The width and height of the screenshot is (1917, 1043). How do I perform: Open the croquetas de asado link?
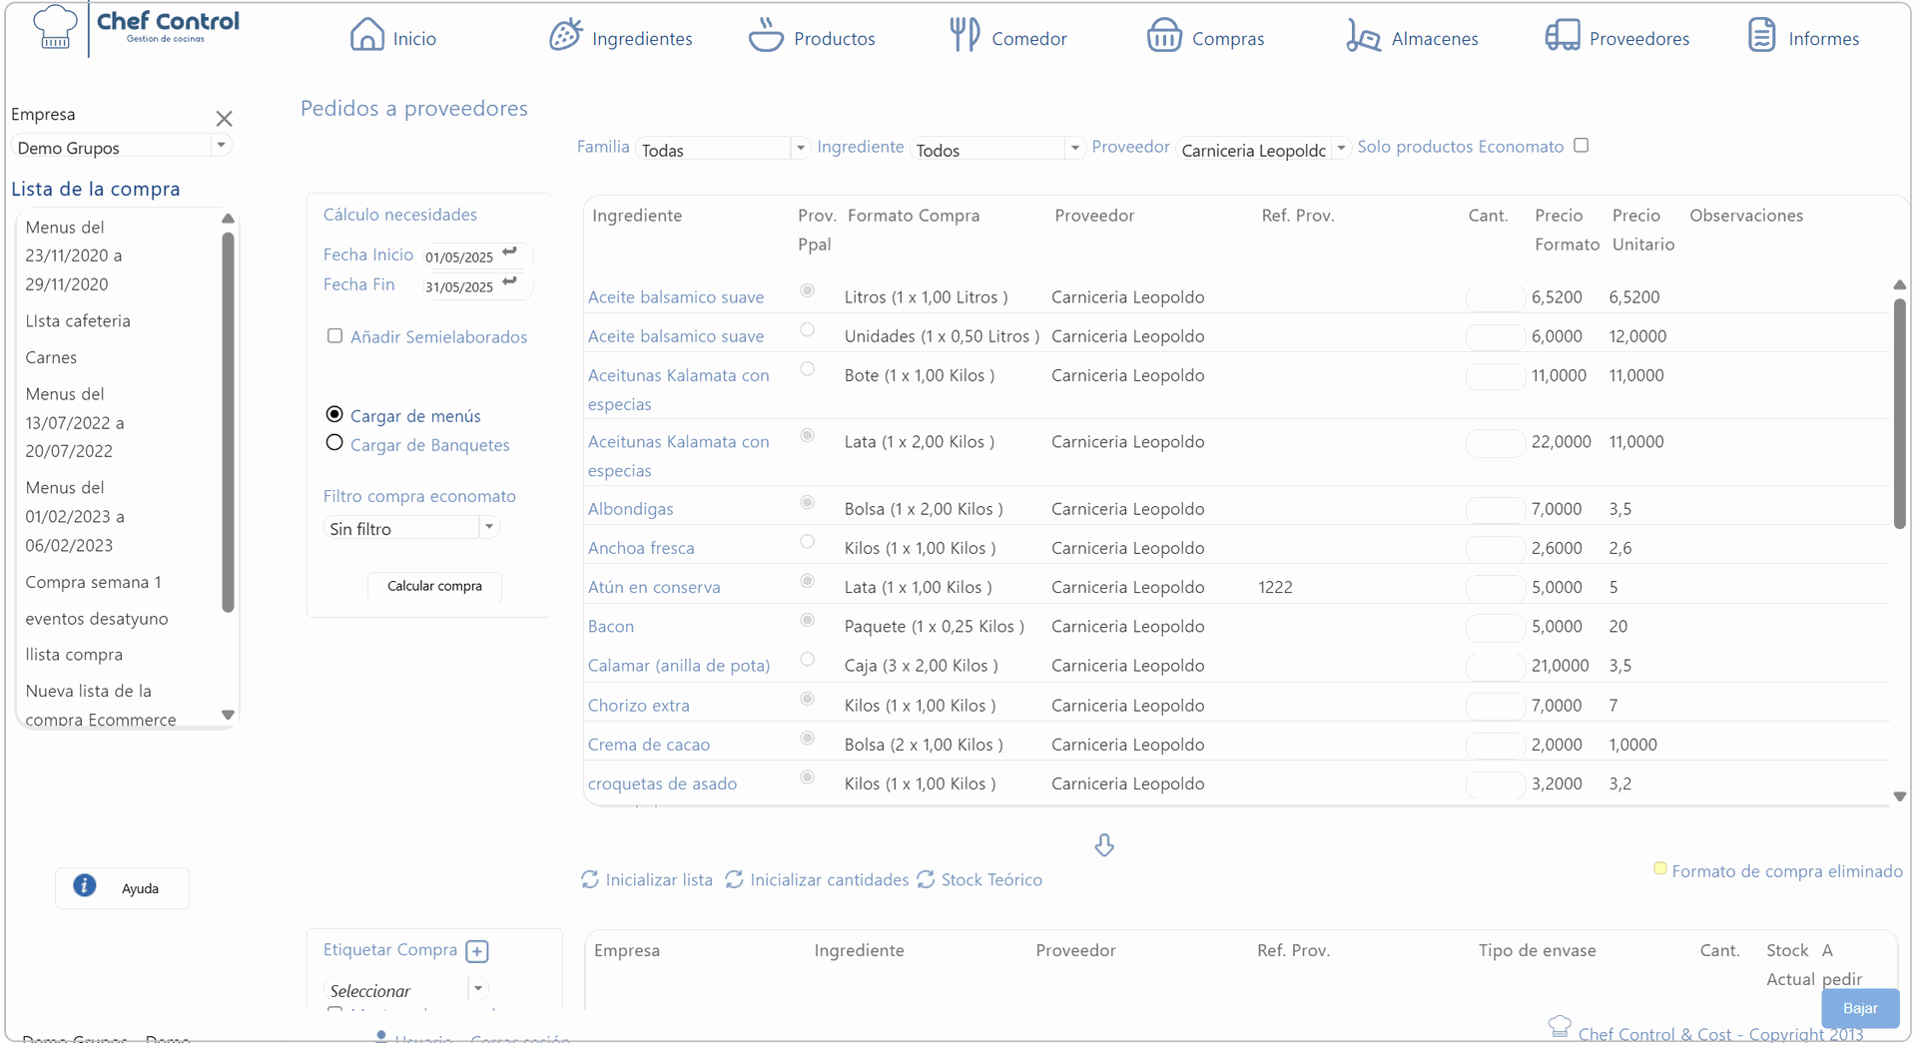click(x=662, y=783)
